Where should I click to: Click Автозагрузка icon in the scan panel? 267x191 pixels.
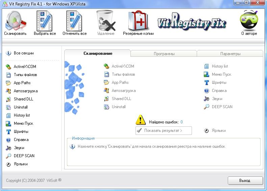point(106,91)
